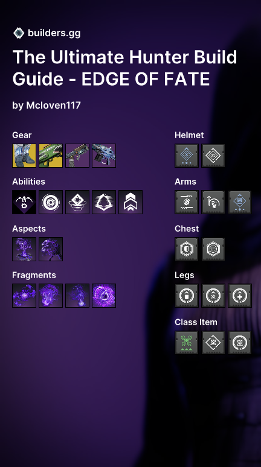Select the swirling vortex fragment icon

pyautogui.click(x=104, y=296)
